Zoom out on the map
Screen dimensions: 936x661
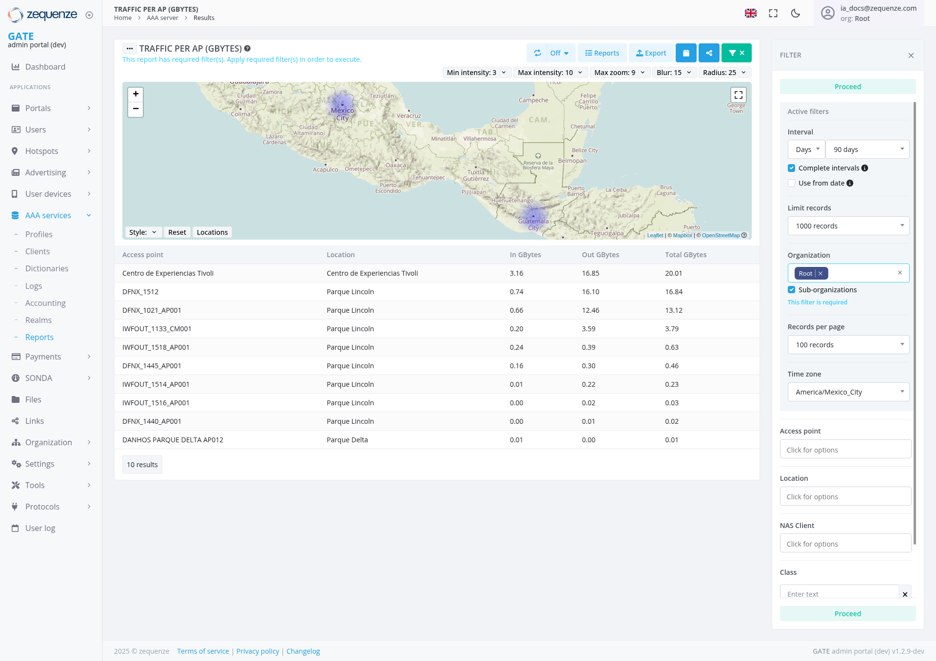click(136, 109)
